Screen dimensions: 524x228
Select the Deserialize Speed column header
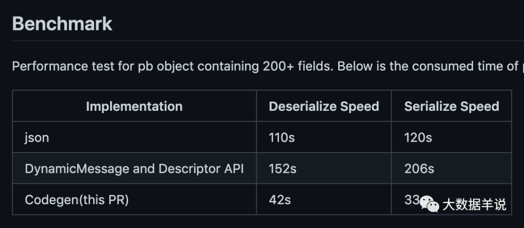point(324,106)
